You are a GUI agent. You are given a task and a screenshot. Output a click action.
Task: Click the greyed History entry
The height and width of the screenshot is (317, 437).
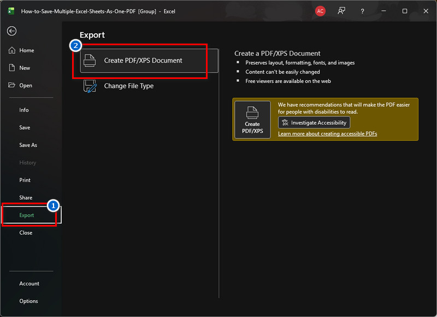pos(28,162)
